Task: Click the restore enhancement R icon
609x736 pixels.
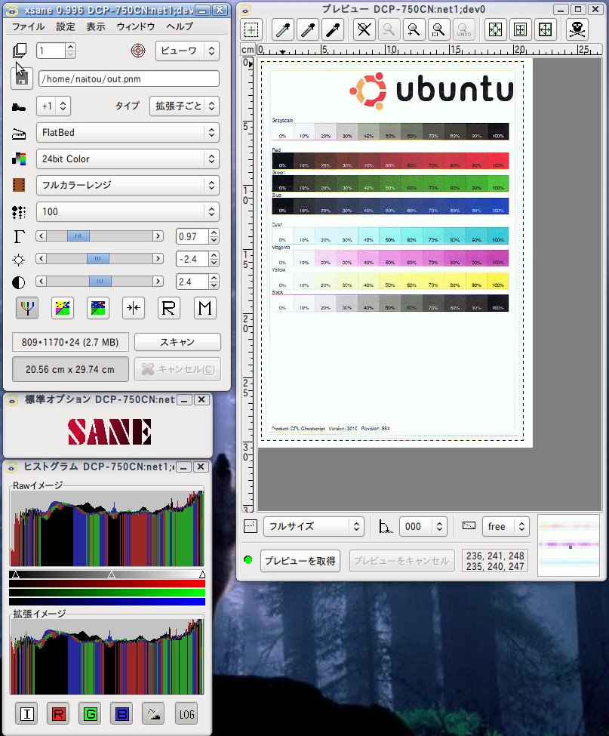Action: 168,308
